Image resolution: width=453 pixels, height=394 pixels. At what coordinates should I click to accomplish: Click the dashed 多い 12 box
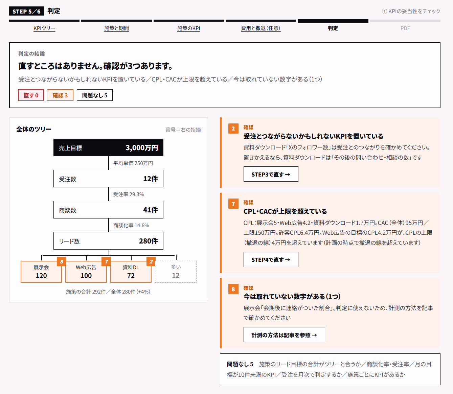[x=176, y=272]
